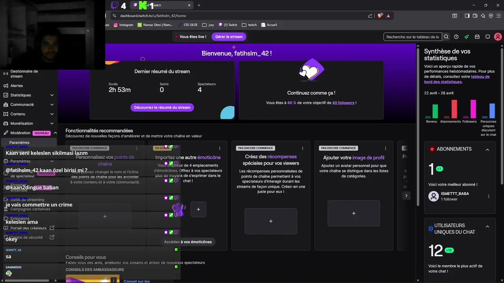Open options for ISMETTT_BABA subscriber
The width and height of the screenshot is (504, 283).
(489, 196)
